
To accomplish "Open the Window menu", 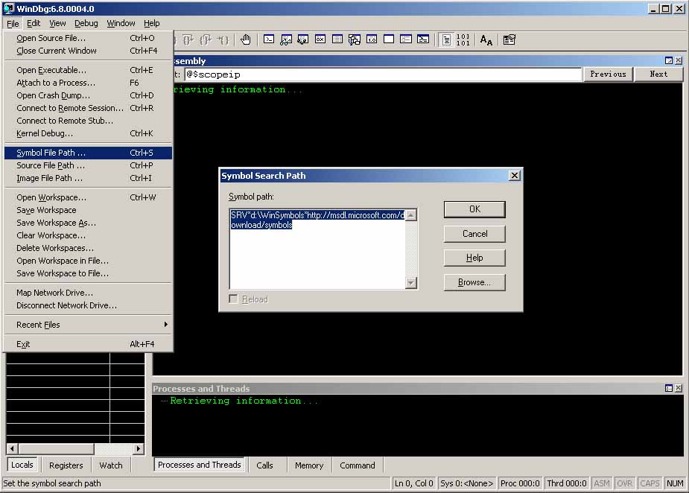I will click(x=121, y=23).
